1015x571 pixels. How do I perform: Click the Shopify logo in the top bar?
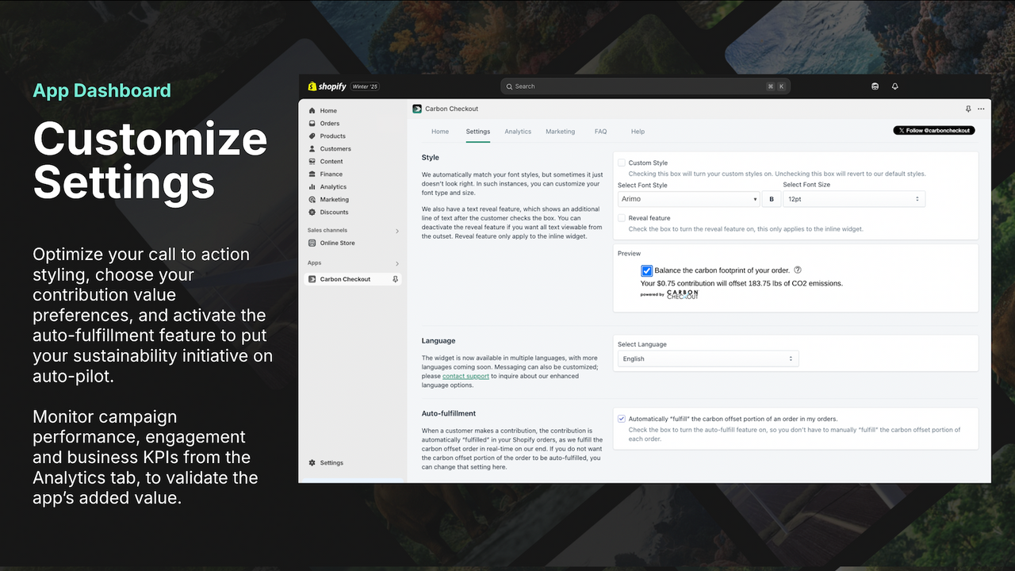pyautogui.click(x=327, y=86)
